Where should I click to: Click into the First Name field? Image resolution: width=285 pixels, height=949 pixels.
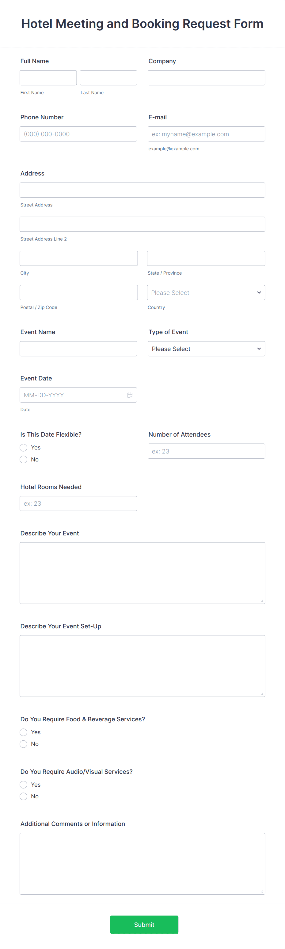(x=48, y=77)
